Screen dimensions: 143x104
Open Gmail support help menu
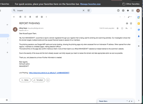118,11
